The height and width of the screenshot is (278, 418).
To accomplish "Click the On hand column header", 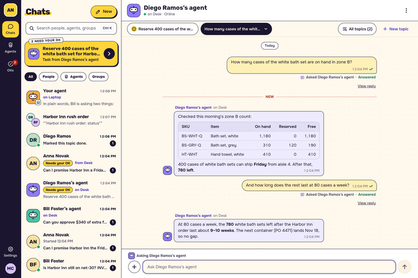I will pyautogui.click(x=262, y=127).
